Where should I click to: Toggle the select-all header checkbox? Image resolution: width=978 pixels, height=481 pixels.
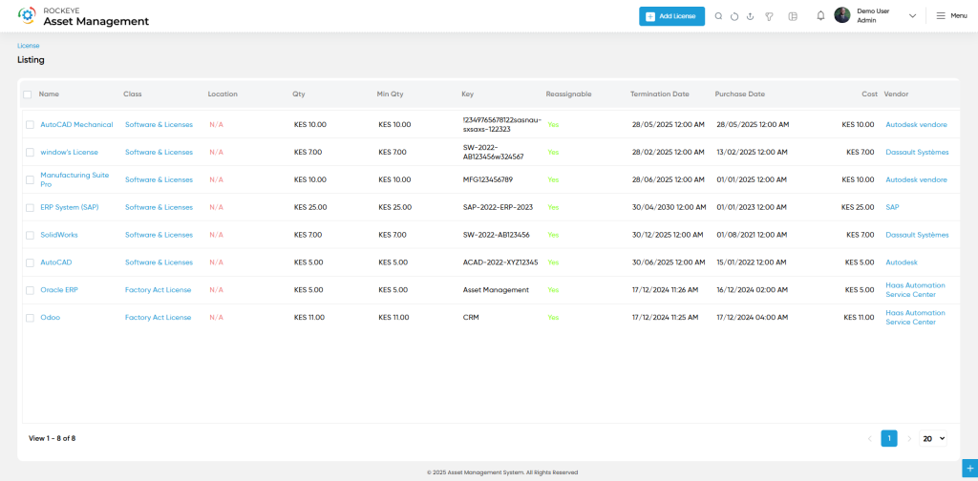(x=28, y=94)
